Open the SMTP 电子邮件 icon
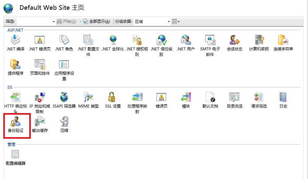 coord(210,40)
